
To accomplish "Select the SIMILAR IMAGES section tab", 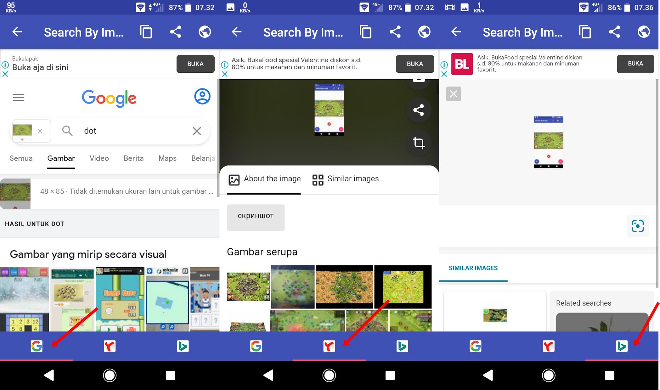I will click(472, 268).
